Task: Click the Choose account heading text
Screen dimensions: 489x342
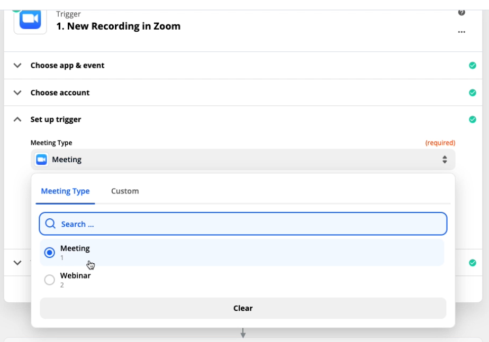Action: 60,93
